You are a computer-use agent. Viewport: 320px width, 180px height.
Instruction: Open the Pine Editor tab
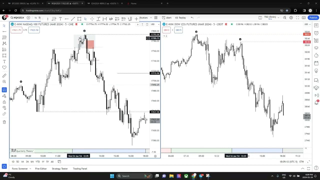pyautogui.click(x=41, y=169)
